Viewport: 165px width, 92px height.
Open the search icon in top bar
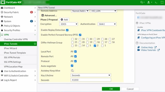[x=142, y=2]
